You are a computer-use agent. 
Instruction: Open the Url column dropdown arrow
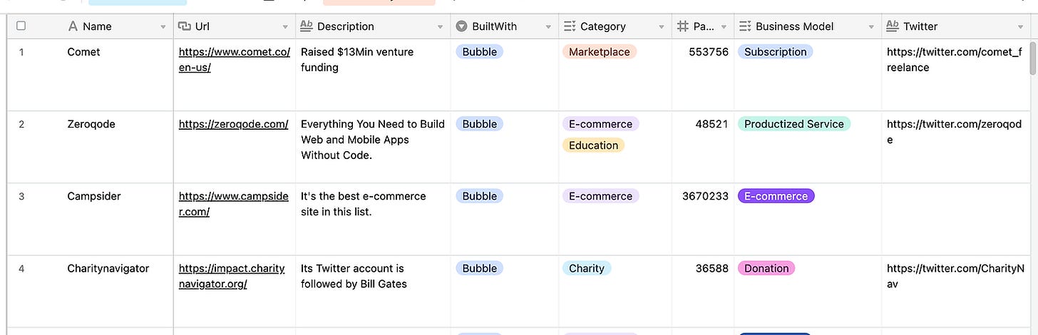tap(286, 27)
